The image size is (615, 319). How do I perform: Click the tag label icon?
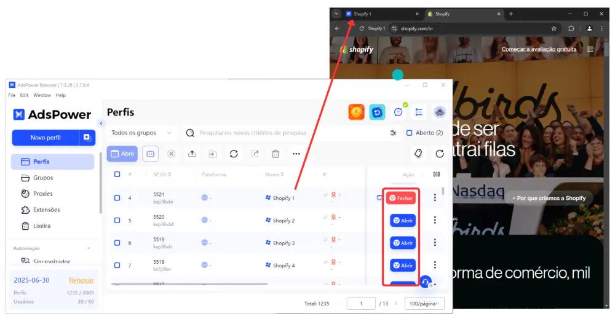418,154
